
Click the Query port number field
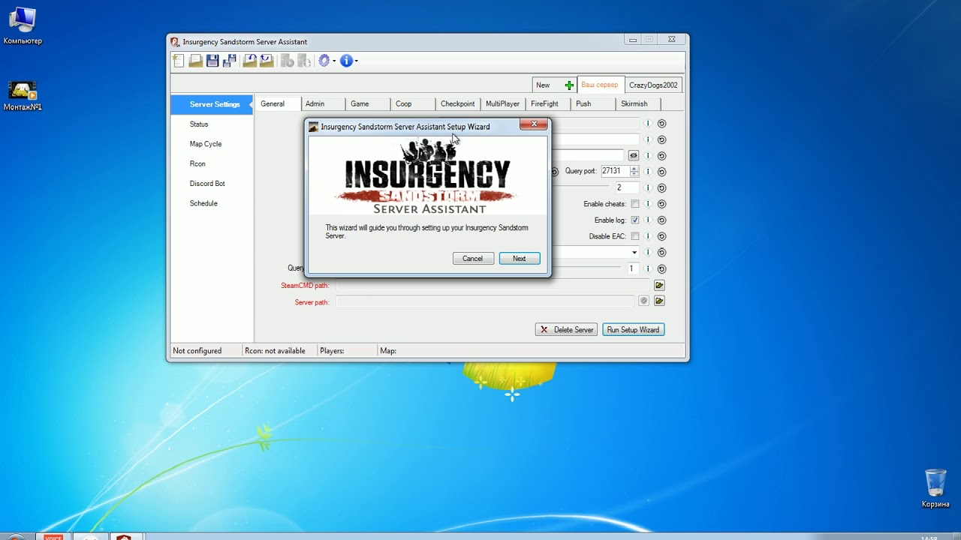[x=614, y=172]
